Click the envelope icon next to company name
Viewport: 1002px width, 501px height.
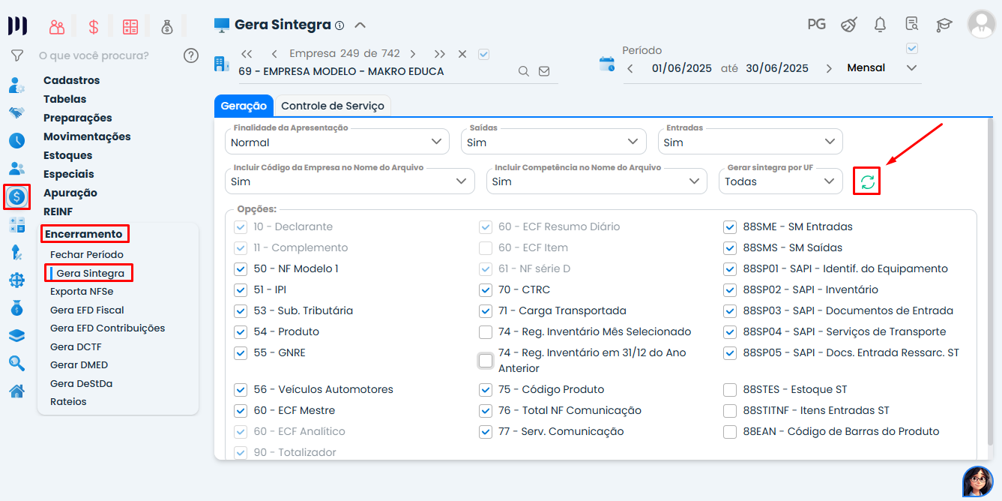(544, 71)
